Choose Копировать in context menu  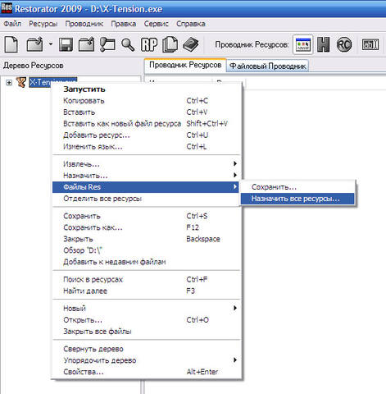click(x=147, y=101)
